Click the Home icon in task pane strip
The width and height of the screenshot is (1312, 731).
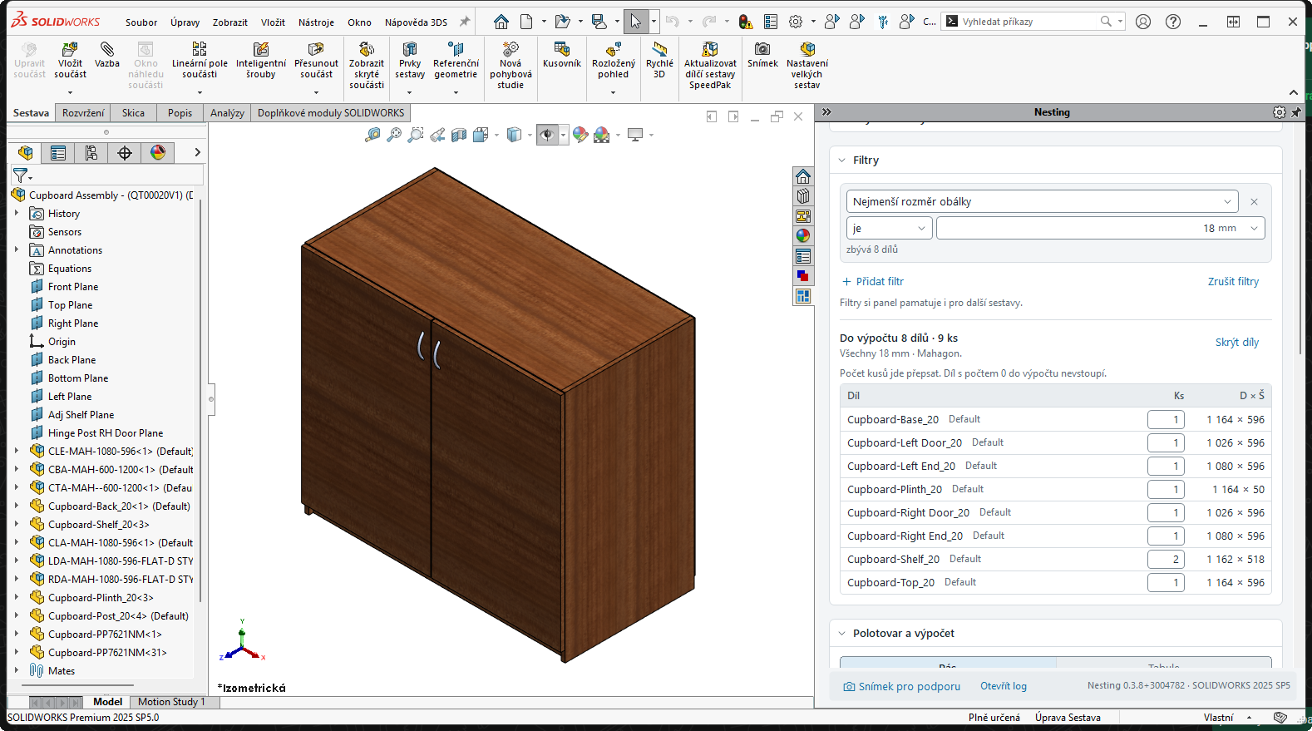pos(803,176)
